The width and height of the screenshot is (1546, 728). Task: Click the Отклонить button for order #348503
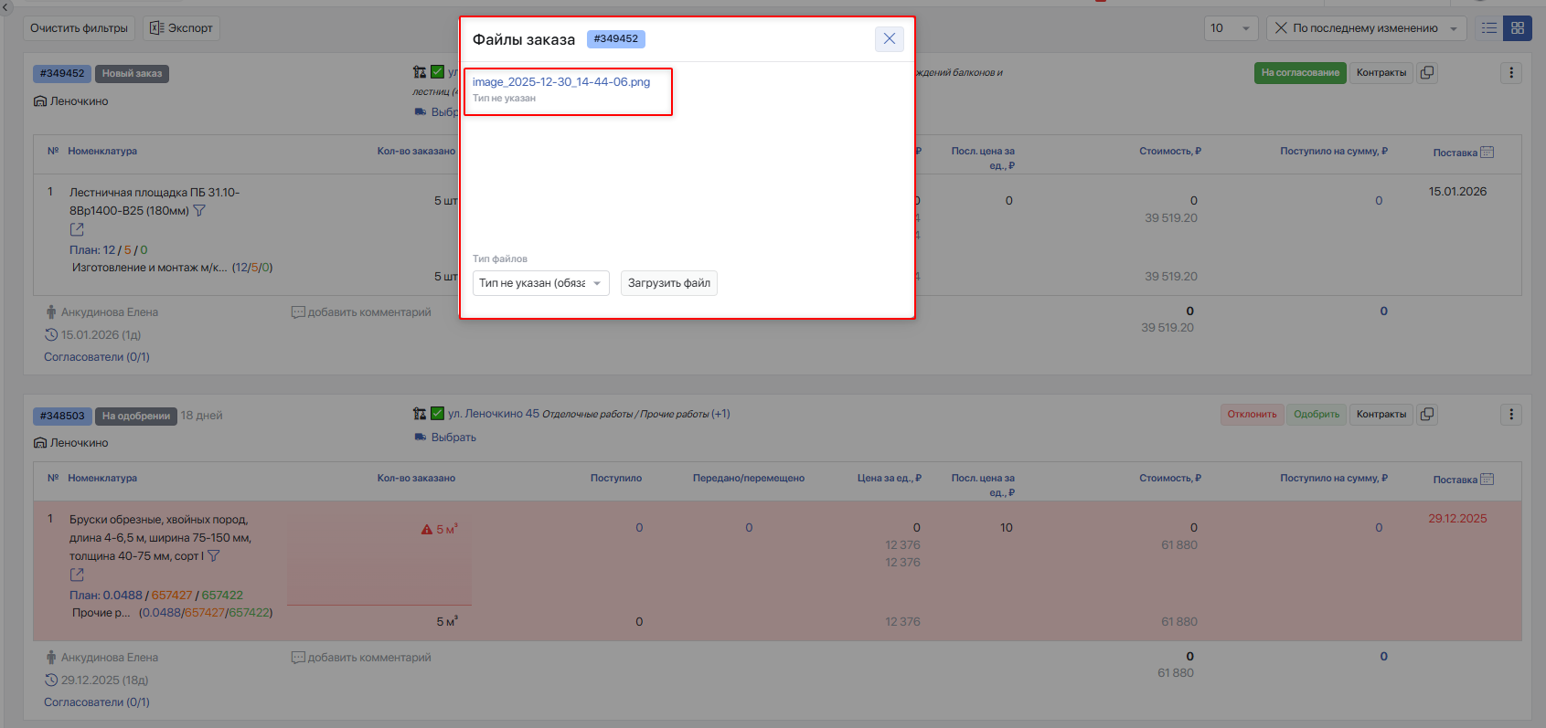point(1252,415)
